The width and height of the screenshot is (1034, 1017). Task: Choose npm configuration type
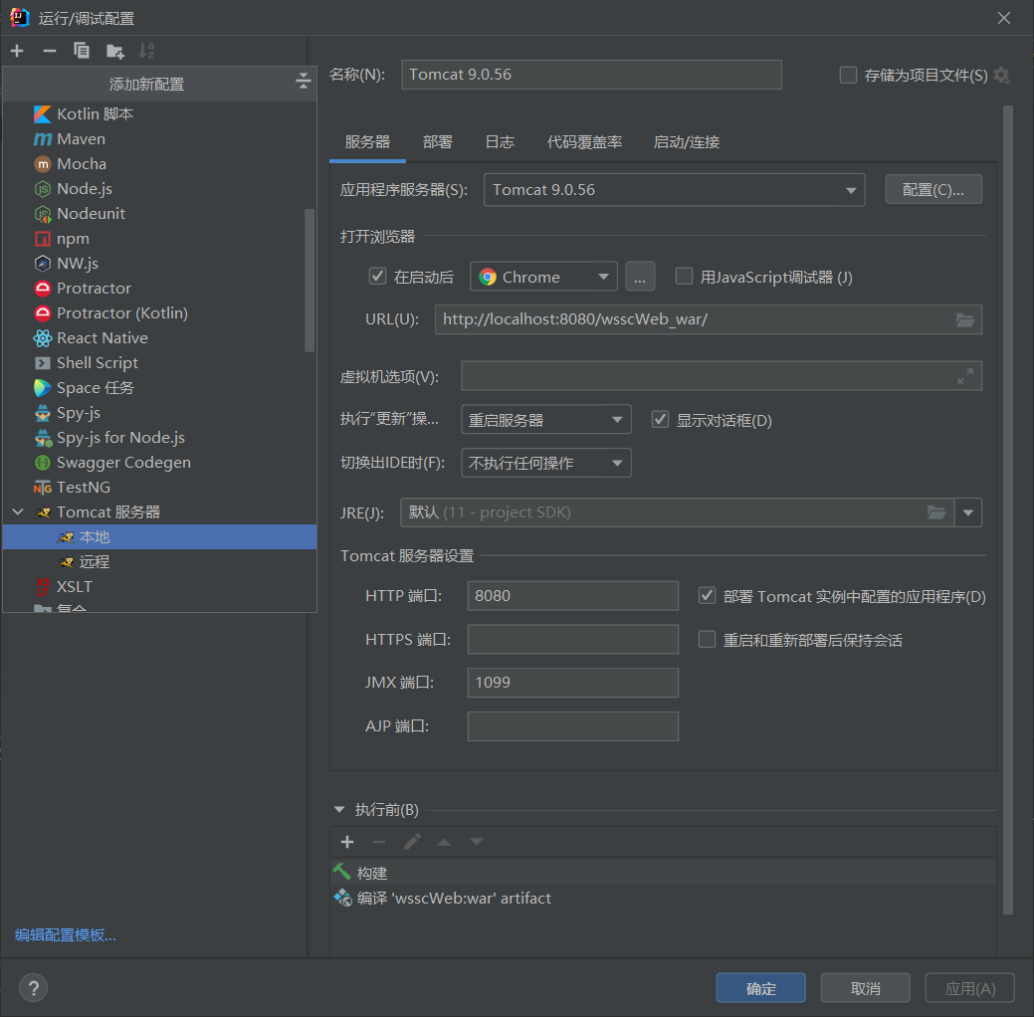point(159,238)
